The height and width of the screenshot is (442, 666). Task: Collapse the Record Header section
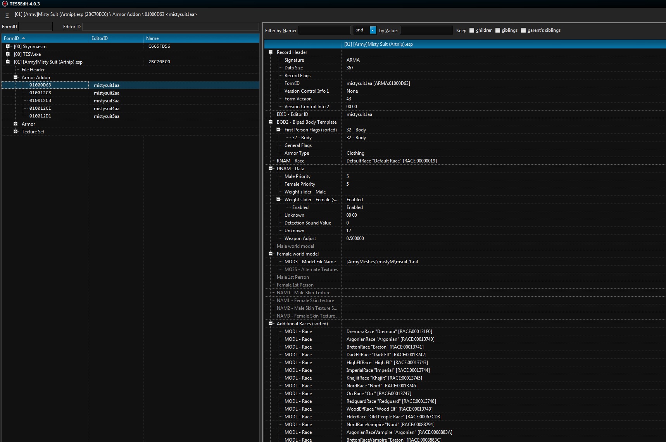[x=271, y=52]
